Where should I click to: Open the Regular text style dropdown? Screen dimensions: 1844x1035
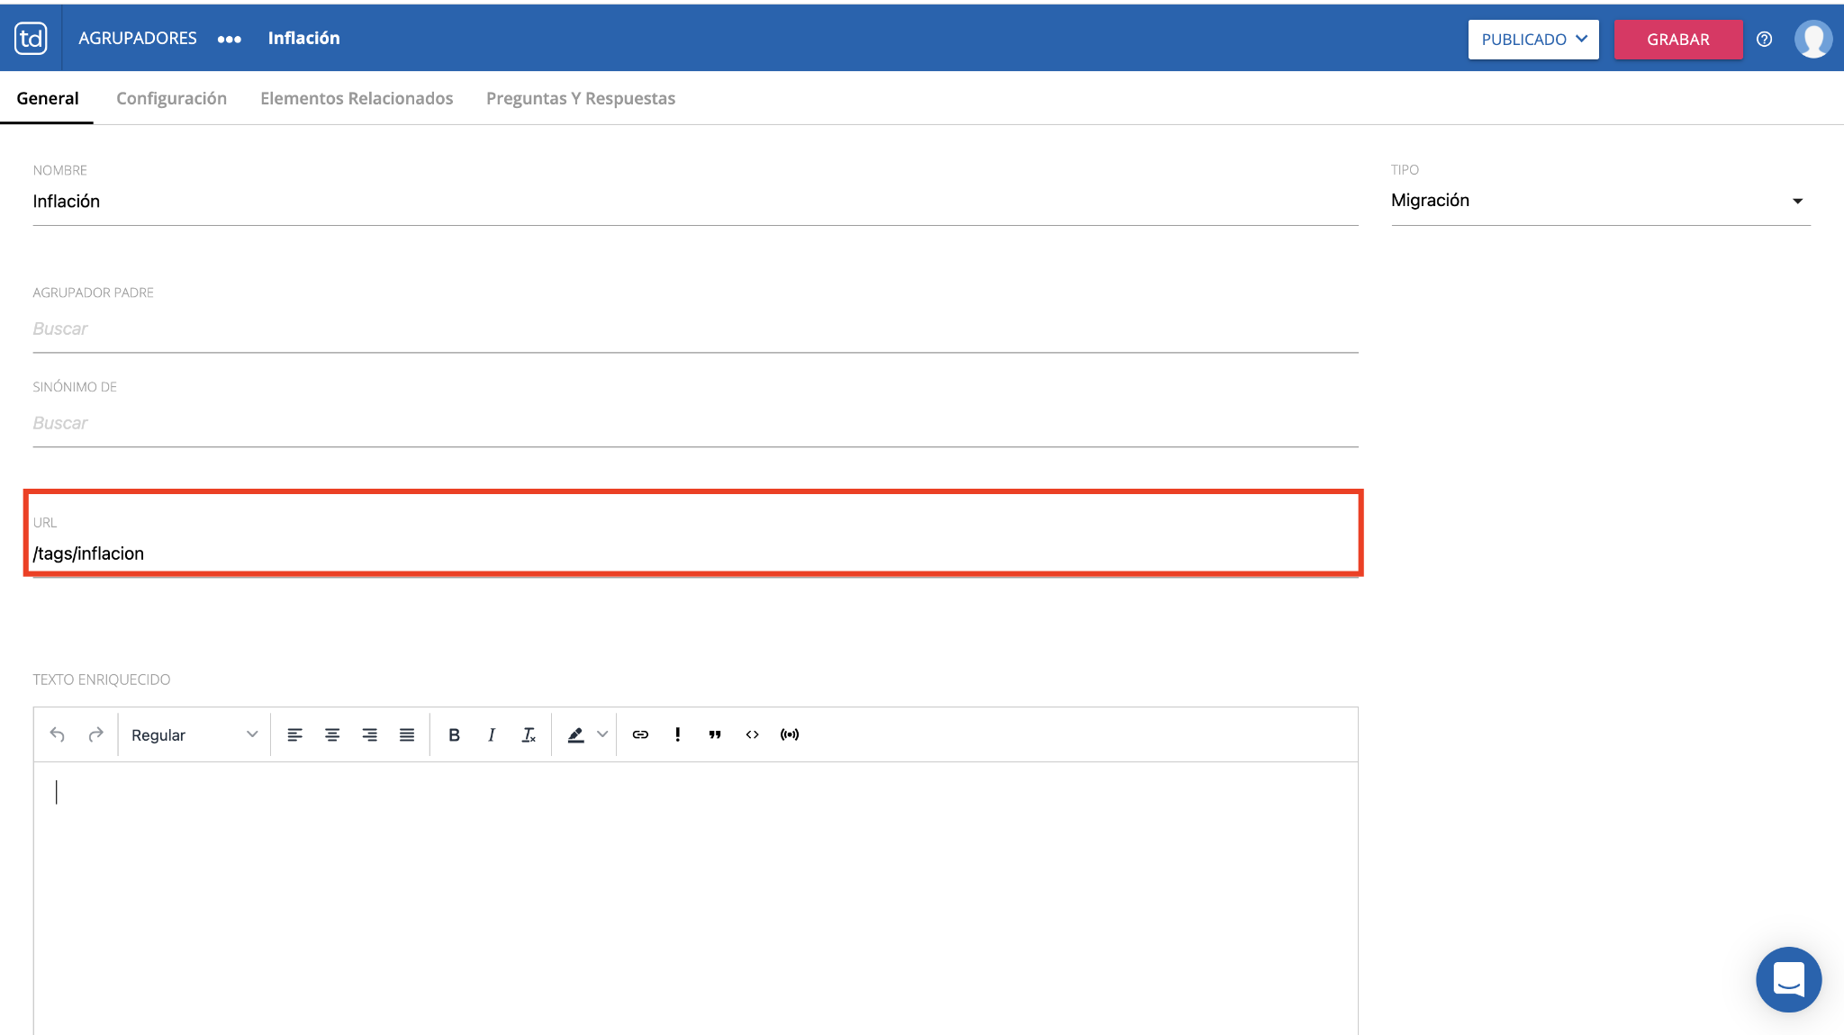click(194, 734)
